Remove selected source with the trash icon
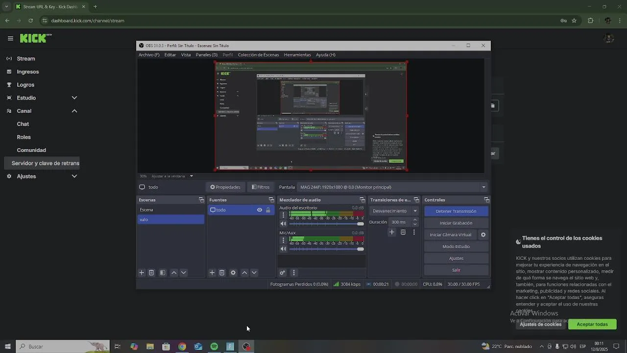This screenshot has width=627, height=353. 222,273
